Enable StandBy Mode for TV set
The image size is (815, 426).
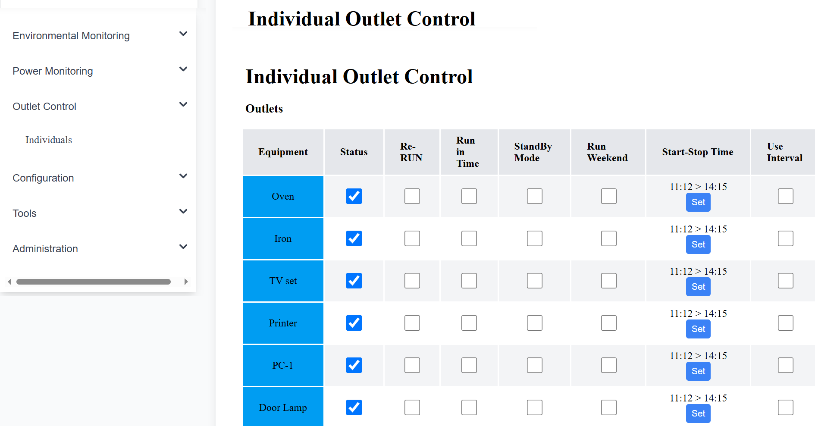(535, 281)
